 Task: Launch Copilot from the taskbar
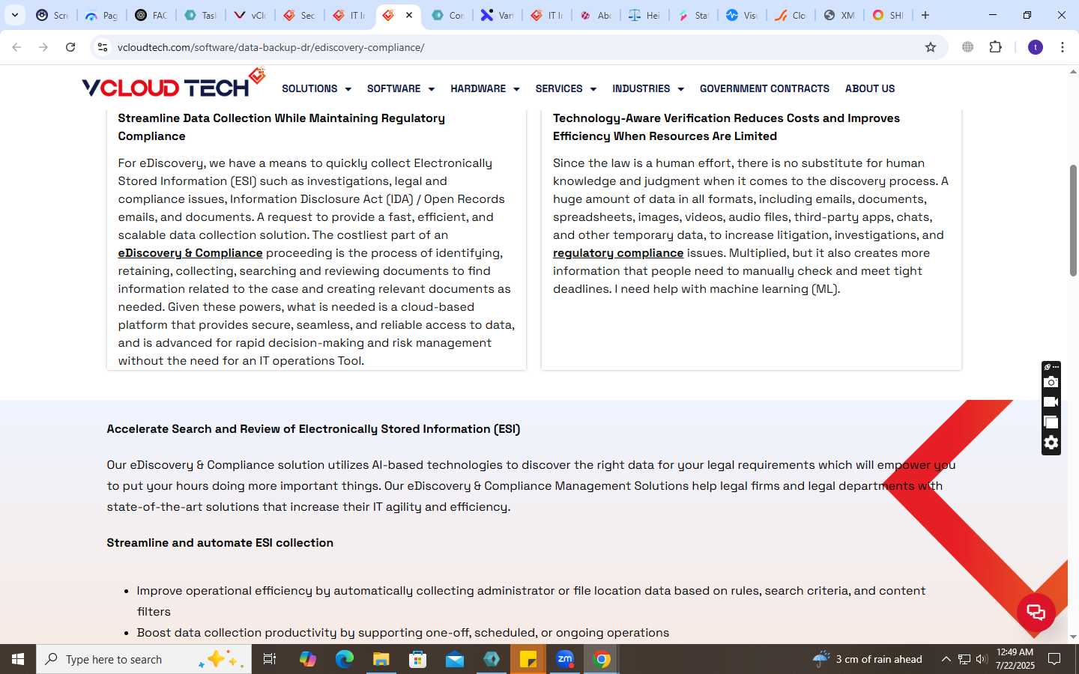click(308, 659)
